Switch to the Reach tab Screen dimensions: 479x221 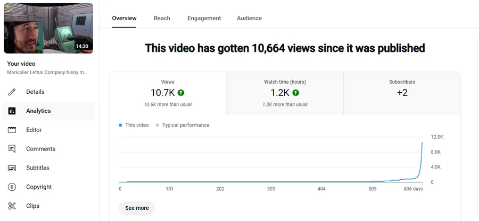[162, 18]
